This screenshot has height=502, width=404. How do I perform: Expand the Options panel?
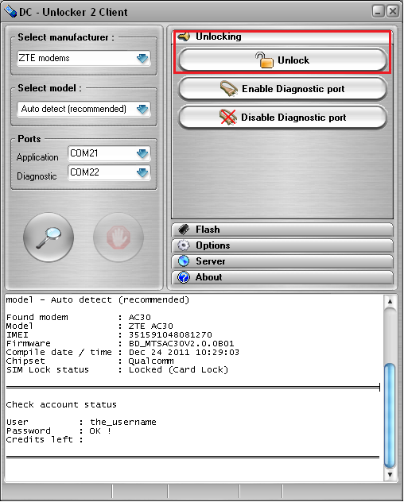pyautogui.click(x=282, y=245)
